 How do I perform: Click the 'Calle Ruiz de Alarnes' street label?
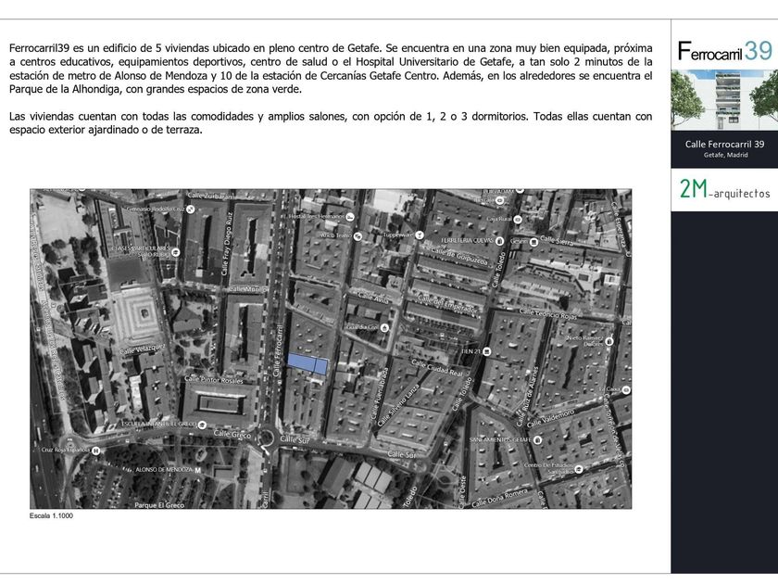pyautogui.click(x=527, y=398)
